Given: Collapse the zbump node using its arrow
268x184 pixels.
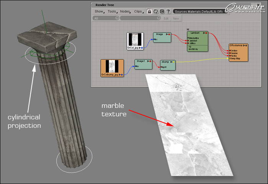Looking at the screenshot, I should click(170, 62).
